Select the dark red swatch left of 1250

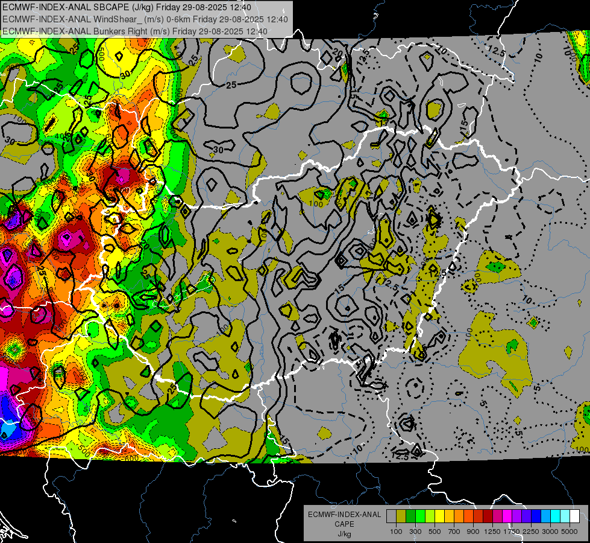point(488,516)
